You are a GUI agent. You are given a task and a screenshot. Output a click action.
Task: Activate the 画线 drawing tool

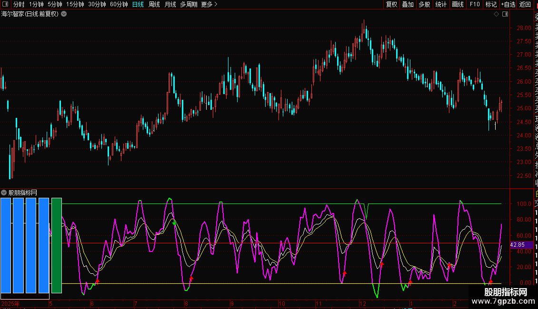(458, 4)
